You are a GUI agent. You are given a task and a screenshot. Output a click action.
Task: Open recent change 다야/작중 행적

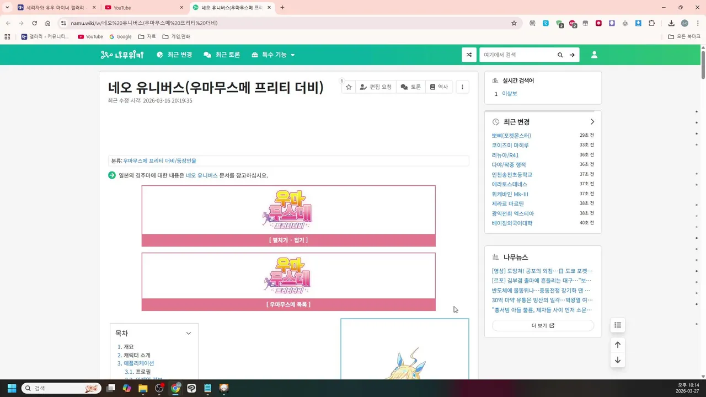click(509, 165)
